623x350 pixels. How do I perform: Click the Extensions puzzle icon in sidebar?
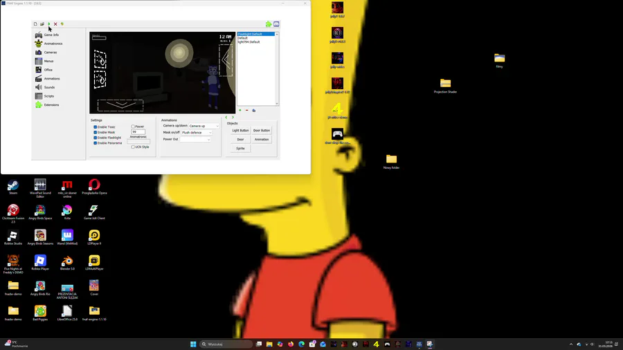[39, 104]
